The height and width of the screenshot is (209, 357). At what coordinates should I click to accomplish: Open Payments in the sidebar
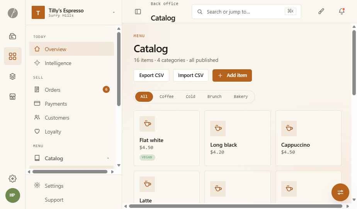click(x=72, y=104)
